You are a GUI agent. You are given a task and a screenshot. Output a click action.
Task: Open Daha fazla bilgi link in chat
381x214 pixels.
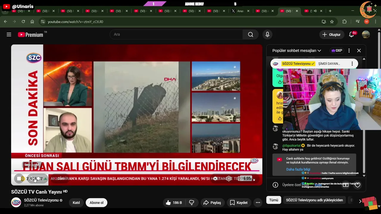[x=298, y=169]
